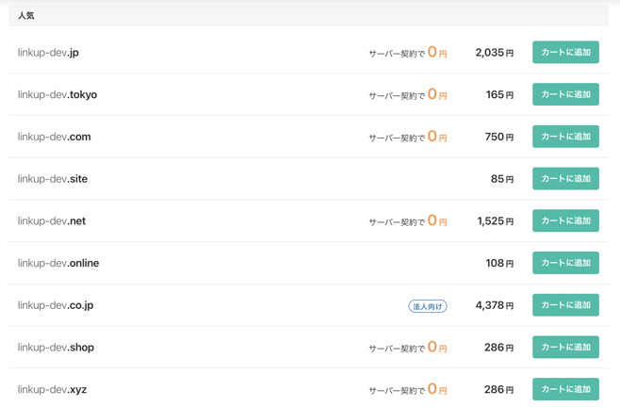Image resolution: width=620 pixels, height=407 pixels.
Task: Click server contract 0円 offer for .shop
Action: tap(408, 348)
